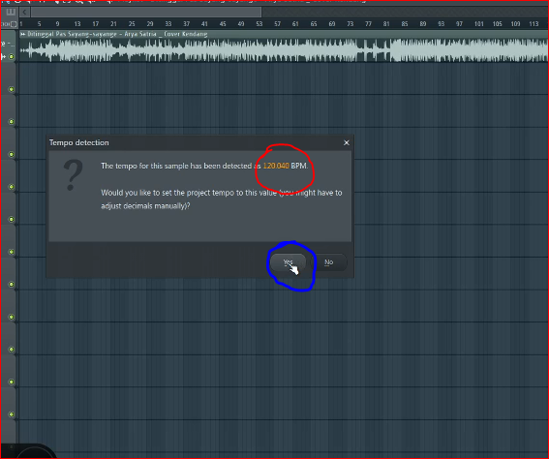Close the Tempo detection dialog with X
The height and width of the screenshot is (459, 549).
(x=347, y=142)
